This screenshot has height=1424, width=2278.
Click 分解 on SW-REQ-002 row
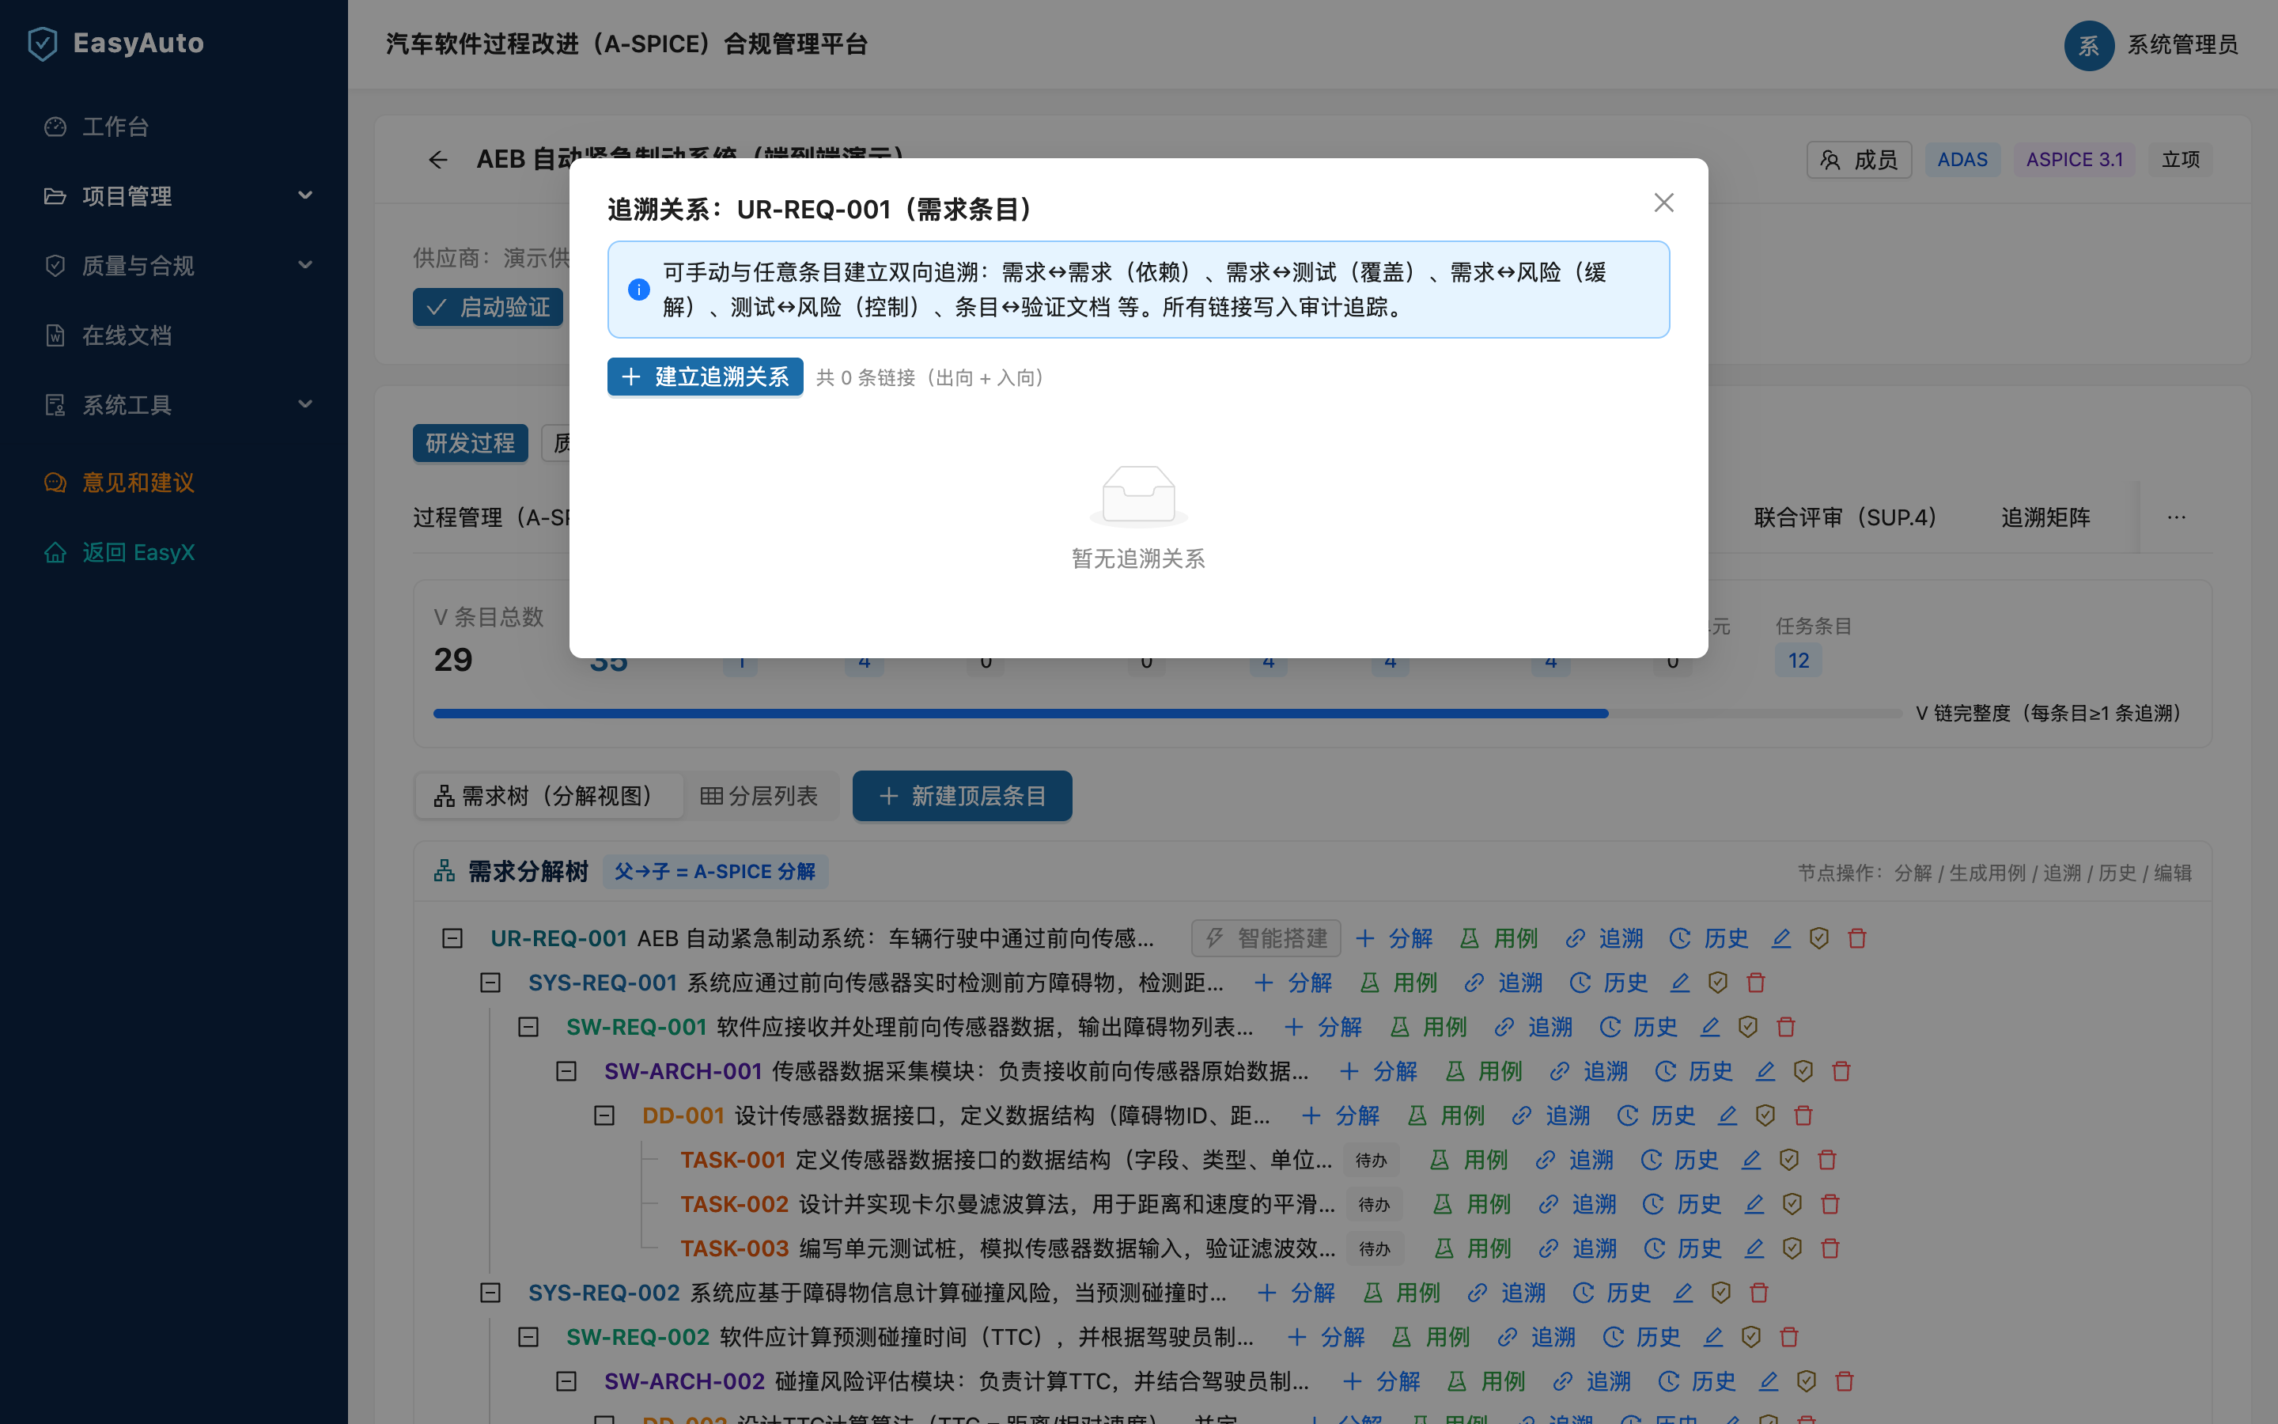1326,1336
